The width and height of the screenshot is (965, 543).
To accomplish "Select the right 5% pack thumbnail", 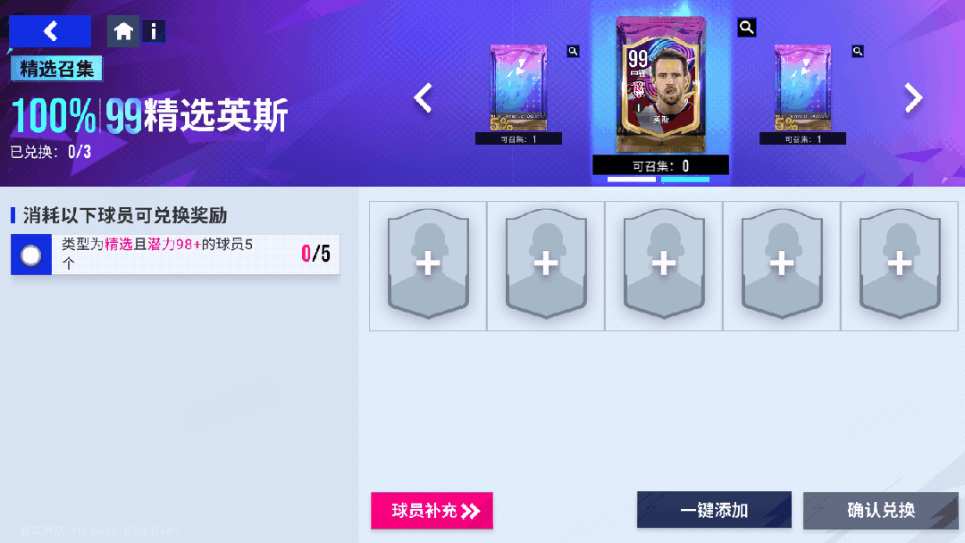I will [x=802, y=88].
